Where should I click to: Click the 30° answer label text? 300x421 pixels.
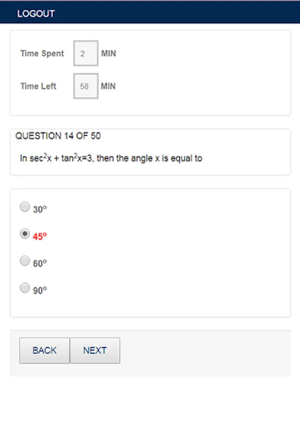point(40,210)
